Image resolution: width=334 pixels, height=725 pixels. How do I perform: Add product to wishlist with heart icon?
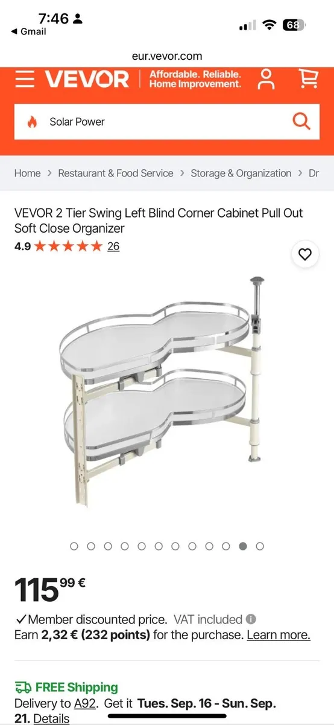tap(305, 254)
